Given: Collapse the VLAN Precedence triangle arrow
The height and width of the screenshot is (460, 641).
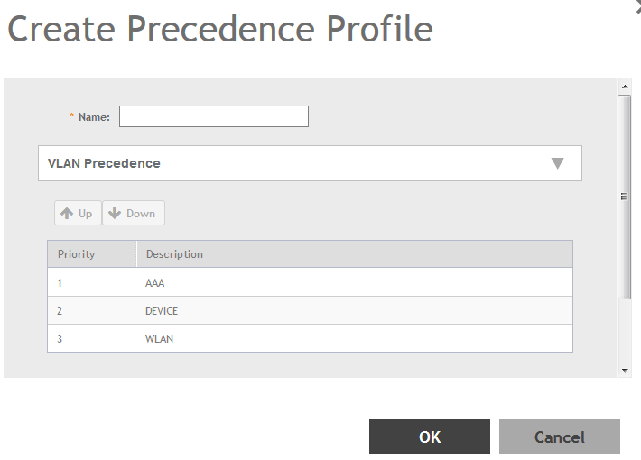Looking at the screenshot, I should click(557, 163).
